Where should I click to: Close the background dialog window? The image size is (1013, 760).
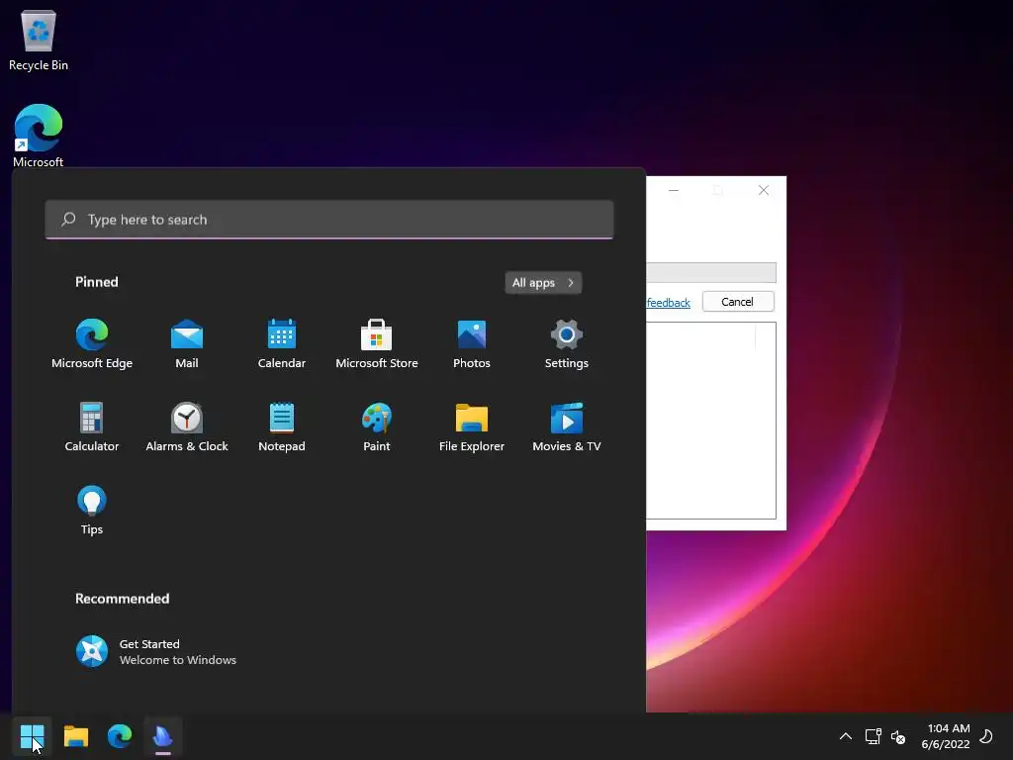[764, 190]
